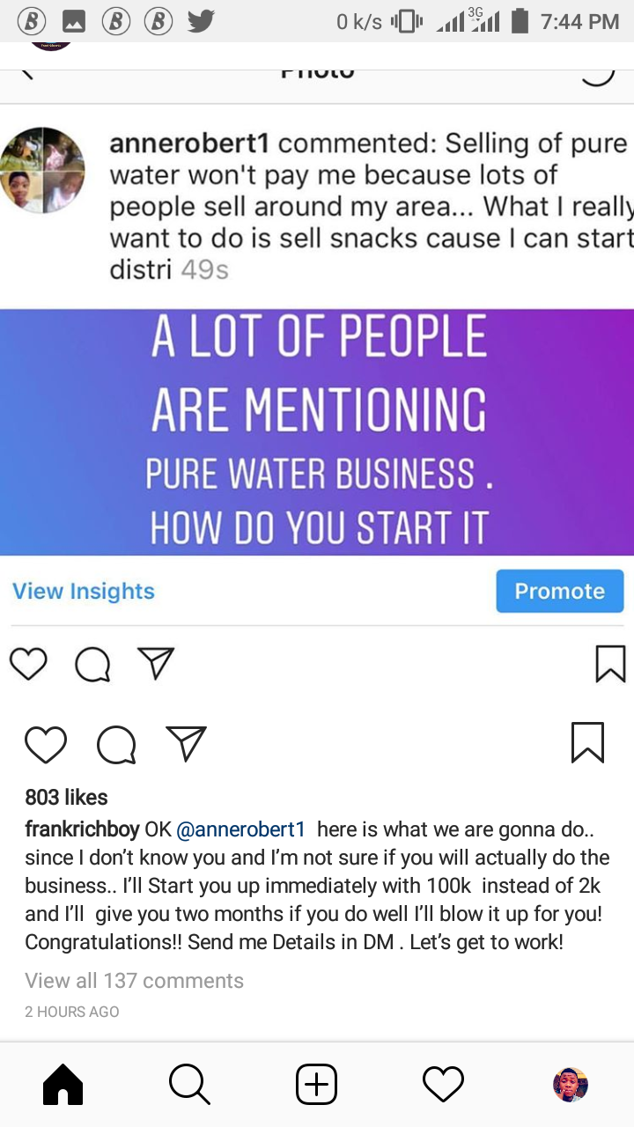
Task: Toggle the upper bookmark icon in image
Action: point(610,664)
